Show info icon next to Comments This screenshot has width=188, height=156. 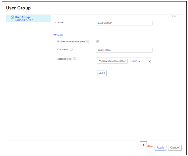pyautogui.click(x=71, y=49)
